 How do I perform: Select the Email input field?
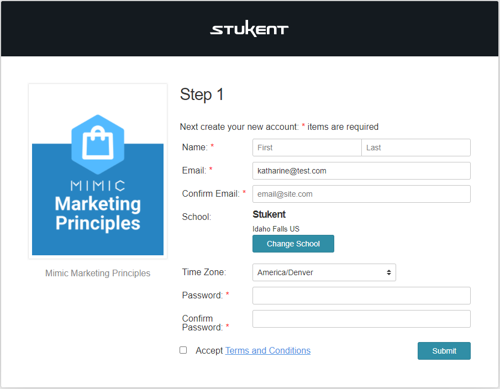tap(361, 171)
